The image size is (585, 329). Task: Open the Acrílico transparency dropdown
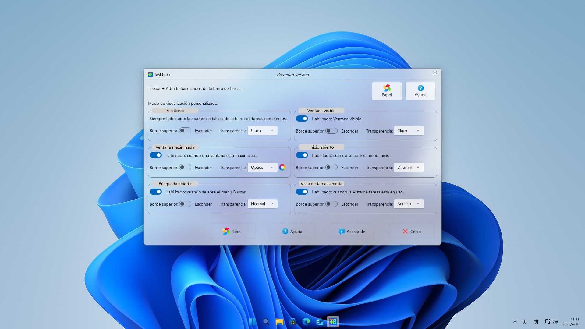pos(409,204)
